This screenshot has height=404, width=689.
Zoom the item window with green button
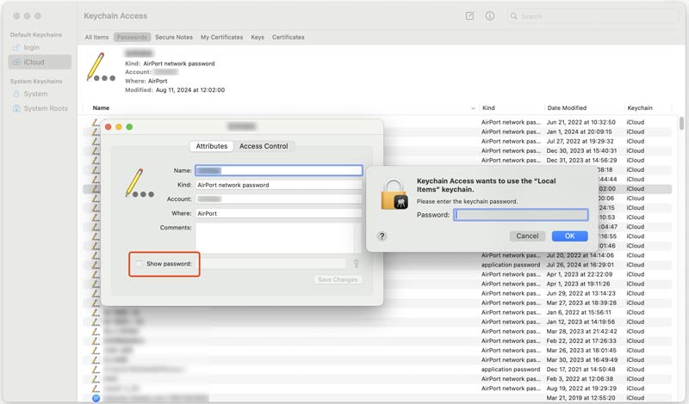[x=129, y=126]
